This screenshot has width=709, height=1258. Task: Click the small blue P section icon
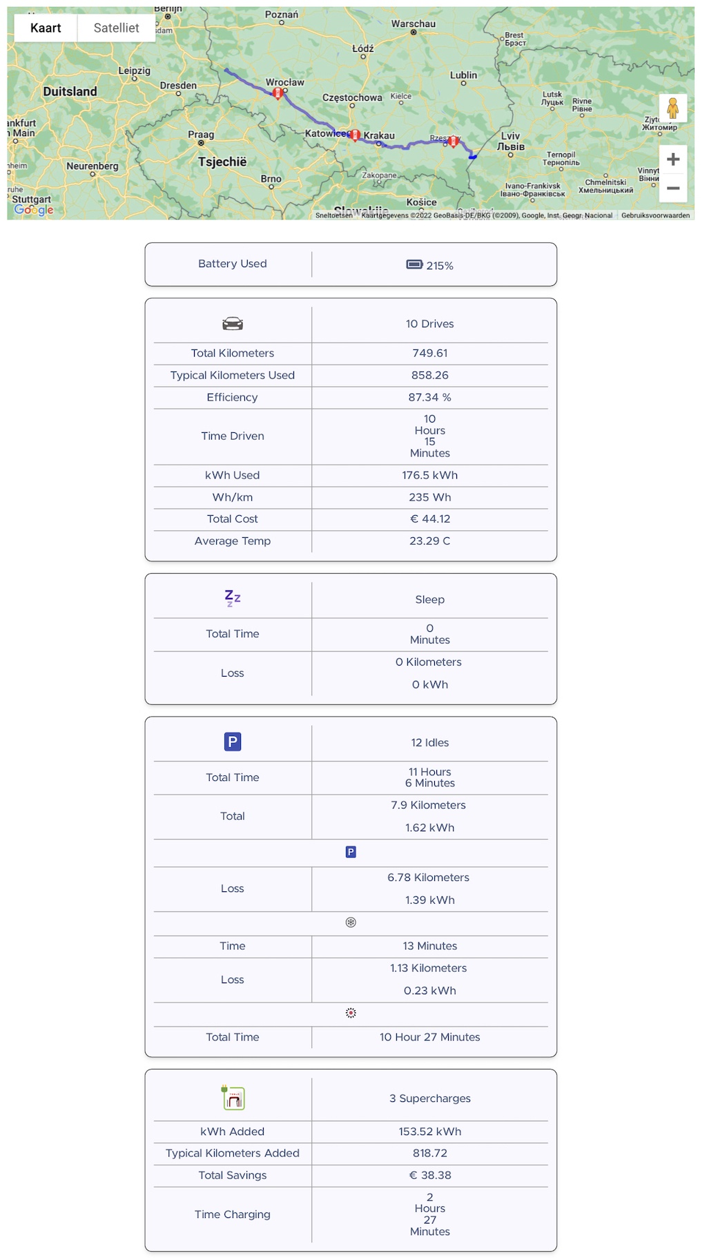click(351, 851)
